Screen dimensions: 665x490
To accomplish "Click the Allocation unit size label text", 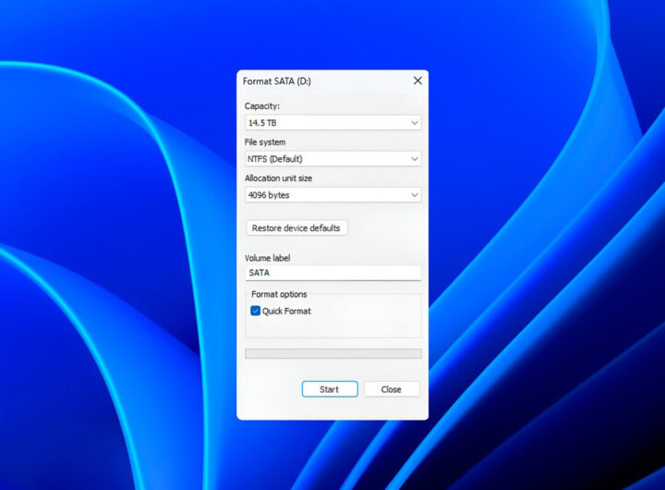I will click(x=278, y=178).
